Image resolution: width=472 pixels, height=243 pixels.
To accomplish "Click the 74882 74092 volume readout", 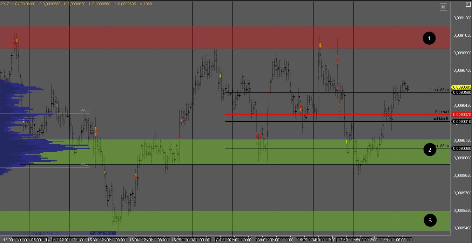I will (x=45, y=234).
